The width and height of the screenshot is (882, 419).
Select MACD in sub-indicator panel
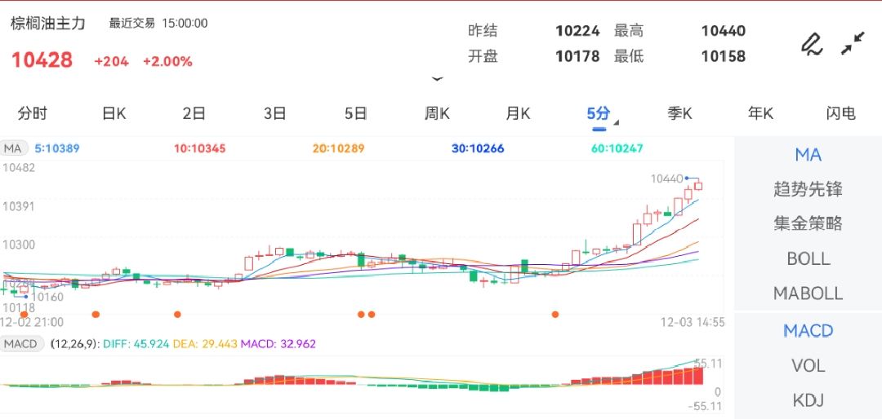(808, 331)
